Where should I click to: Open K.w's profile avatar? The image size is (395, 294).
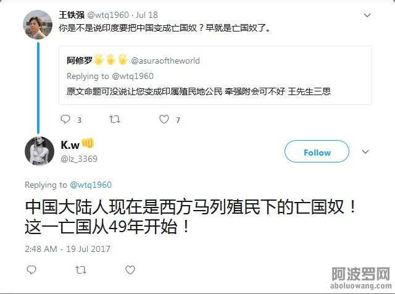pyautogui.click(x=39, y=151)
